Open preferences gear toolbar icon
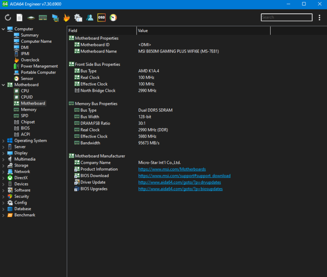Viewport: 327px width, 277px height. click(x=78, y=18)
